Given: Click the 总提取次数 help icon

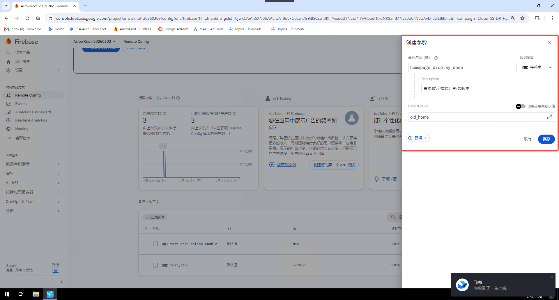Looking at the screenshot, I should tap(164, 114).
